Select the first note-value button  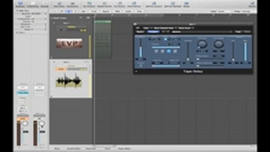pos(156,51)
